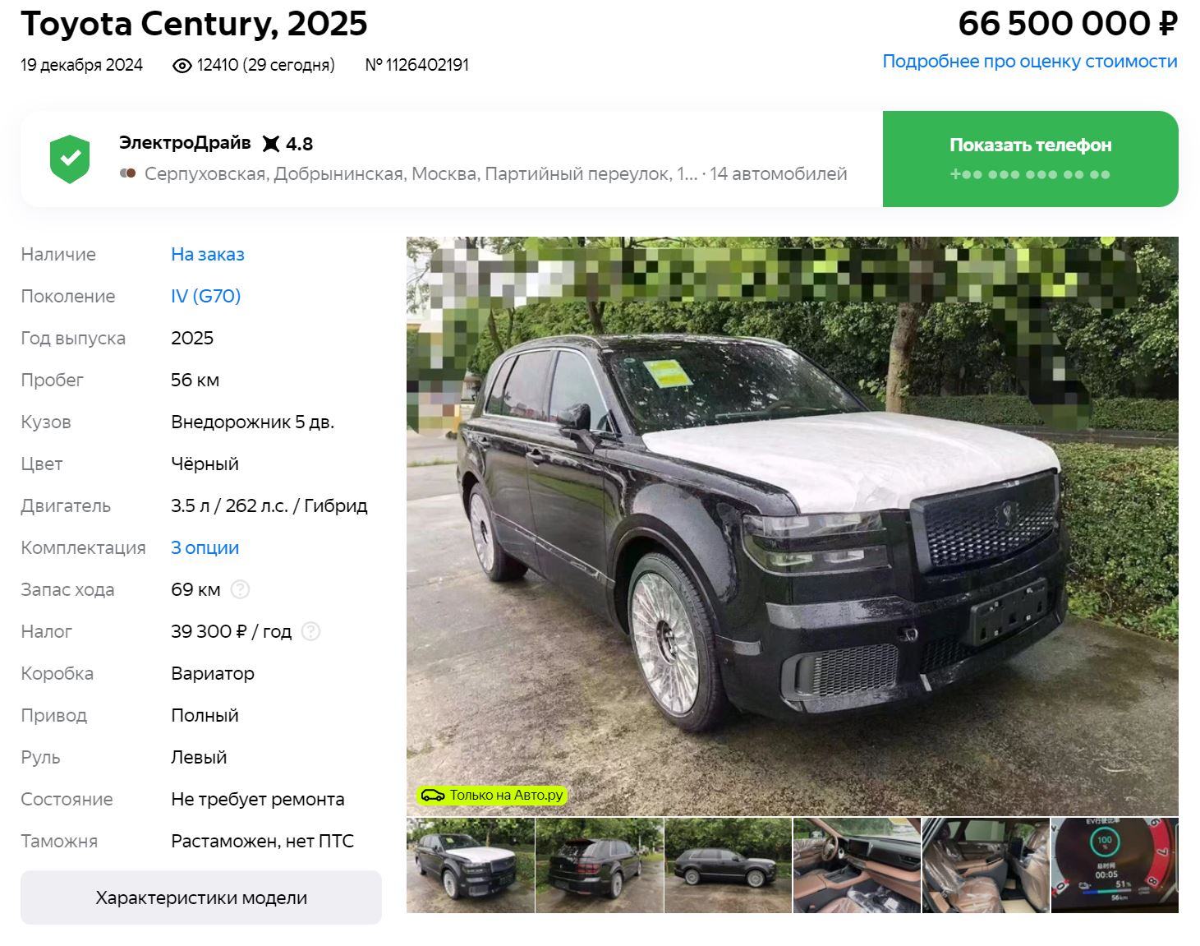Click the help icon next to Запас хода
This screenshot has width=1200, height=946.
pyautogui.click(x=240, y=589)
